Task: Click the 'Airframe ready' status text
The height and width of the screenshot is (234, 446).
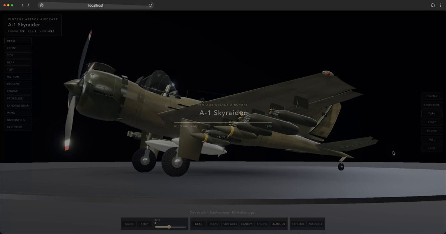Action: (186, 126)
